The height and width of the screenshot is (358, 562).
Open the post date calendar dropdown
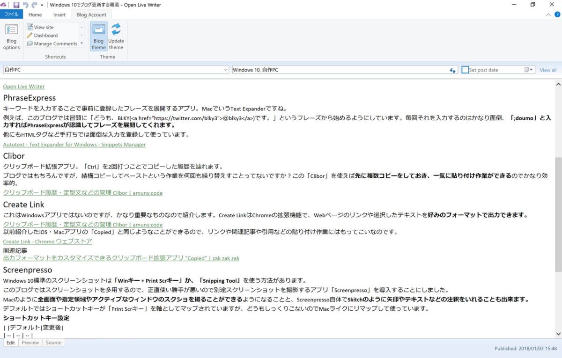[x=529, y=70]
